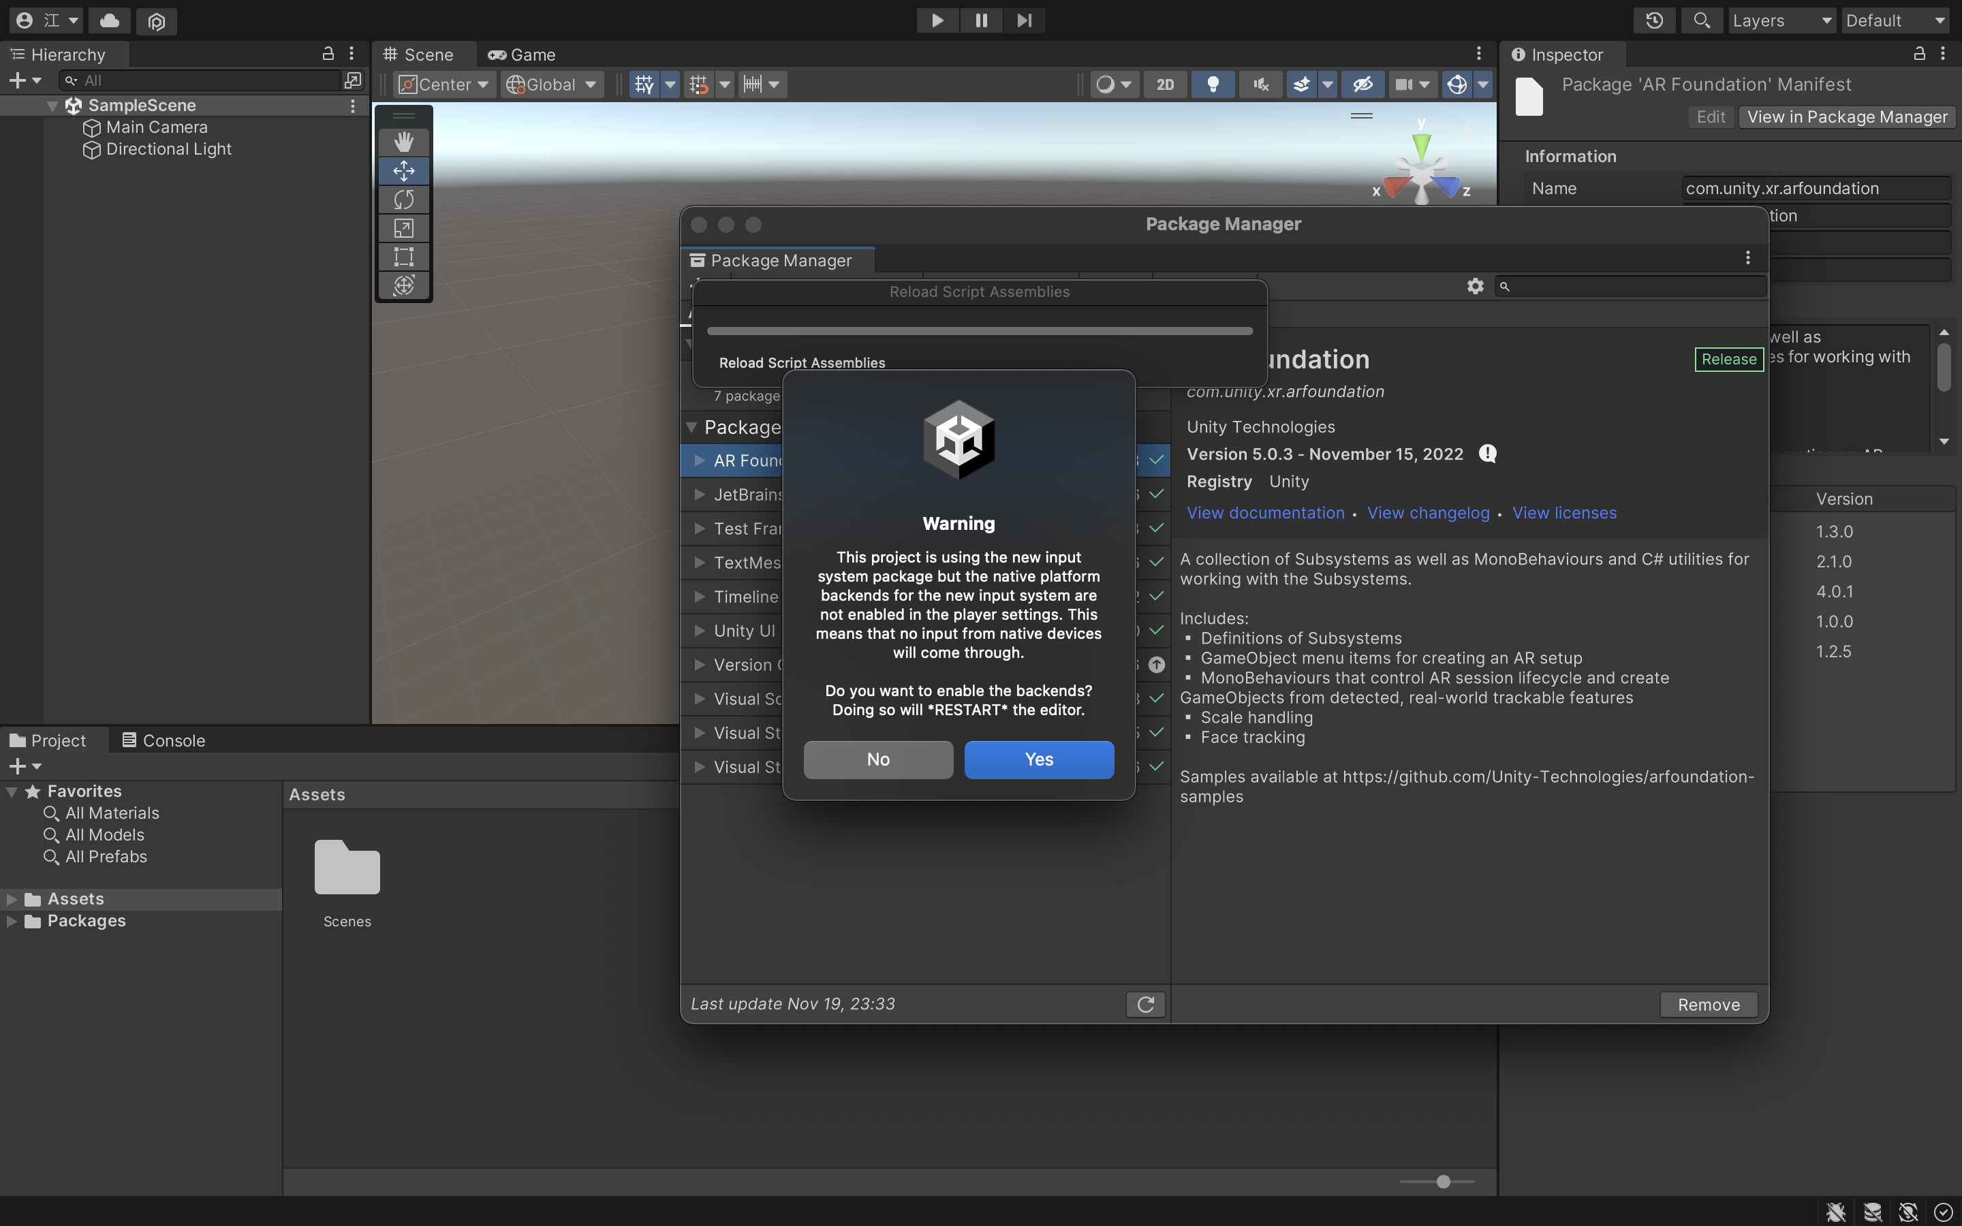Image resolution: width=1962 pixels, height=1226 pixels.
Task: Select the Hand view tool
Action: 404,142
